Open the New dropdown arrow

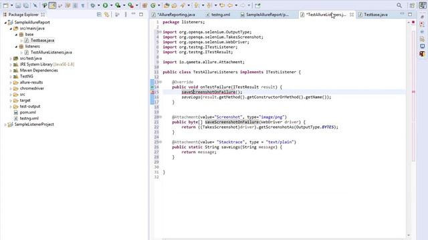(x=11, y=5)
